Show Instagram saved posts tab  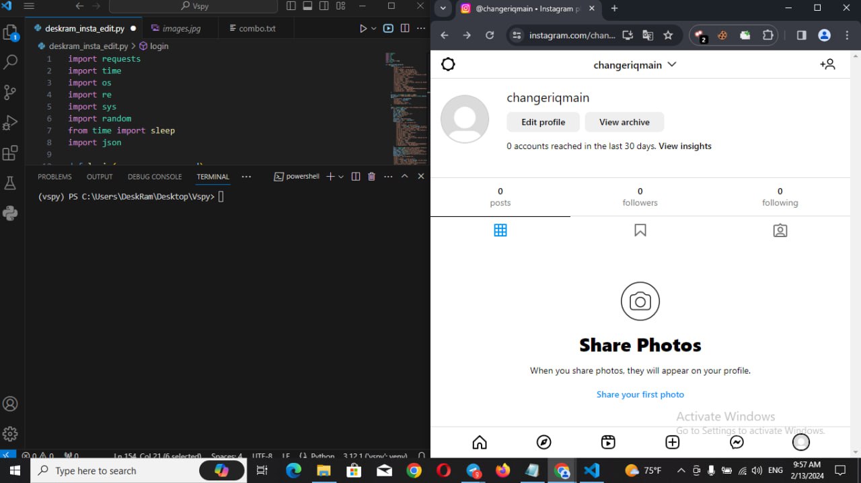pos(640,230)
